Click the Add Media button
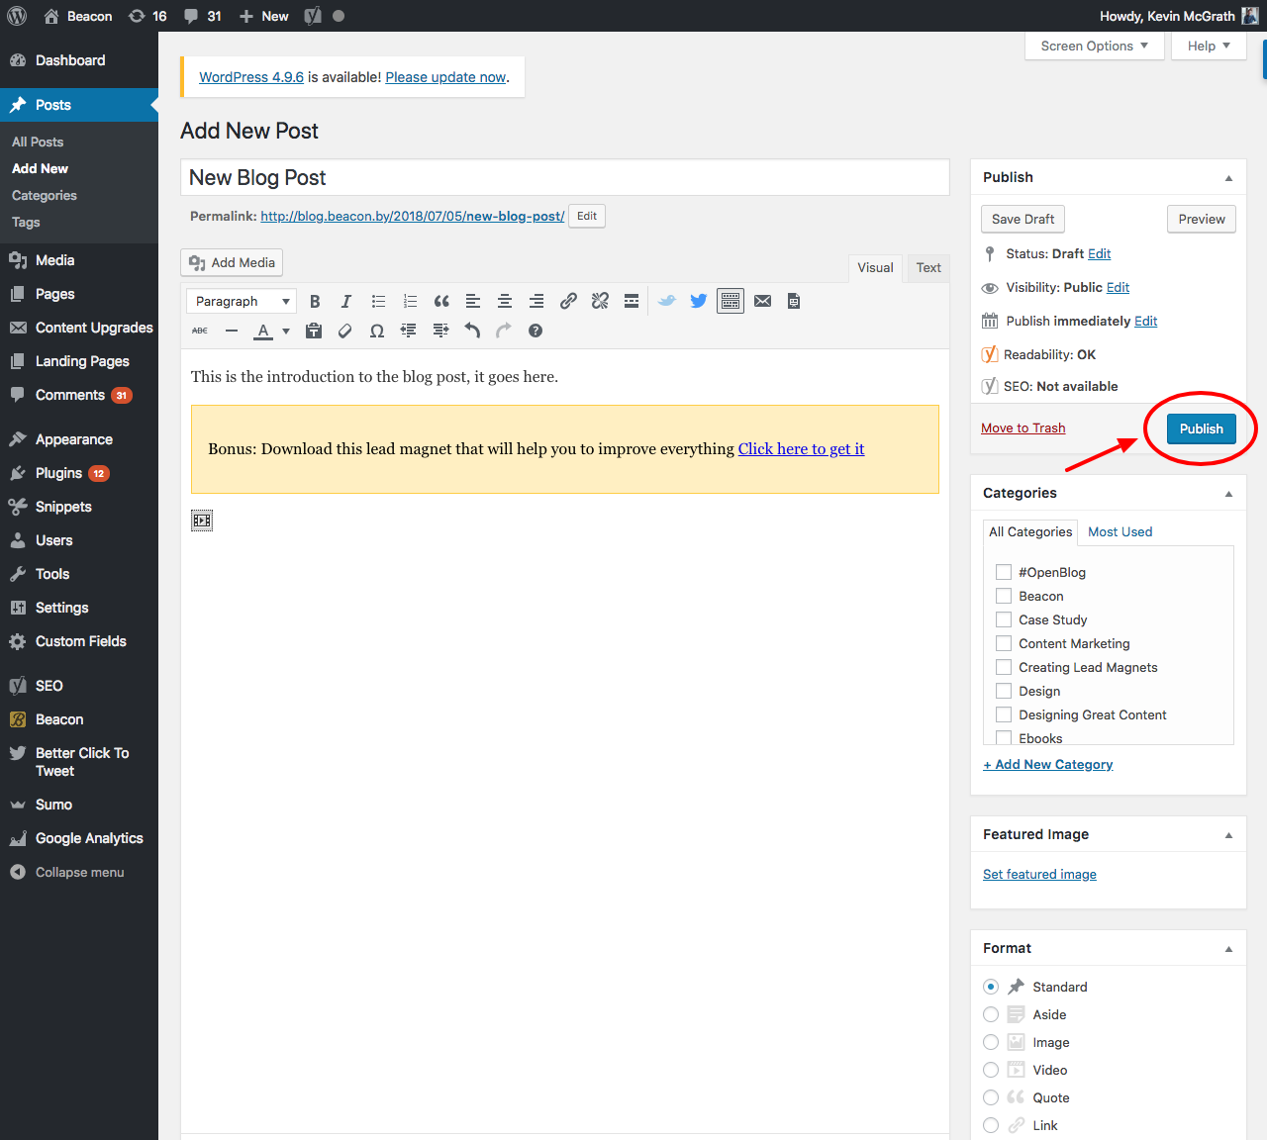The width and height of the screenshot is (1267, 1140). point(232,262)
